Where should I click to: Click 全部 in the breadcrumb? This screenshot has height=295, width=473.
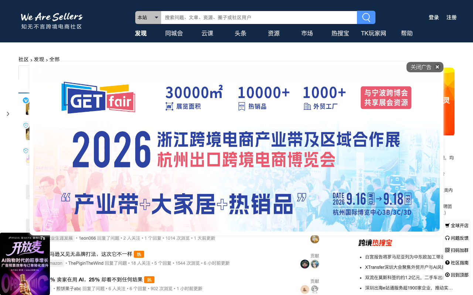coord(55,59)
